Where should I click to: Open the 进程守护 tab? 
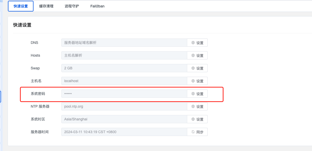coord(72,6)
